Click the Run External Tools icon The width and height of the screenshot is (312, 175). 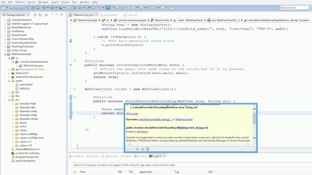click(60, 8)
